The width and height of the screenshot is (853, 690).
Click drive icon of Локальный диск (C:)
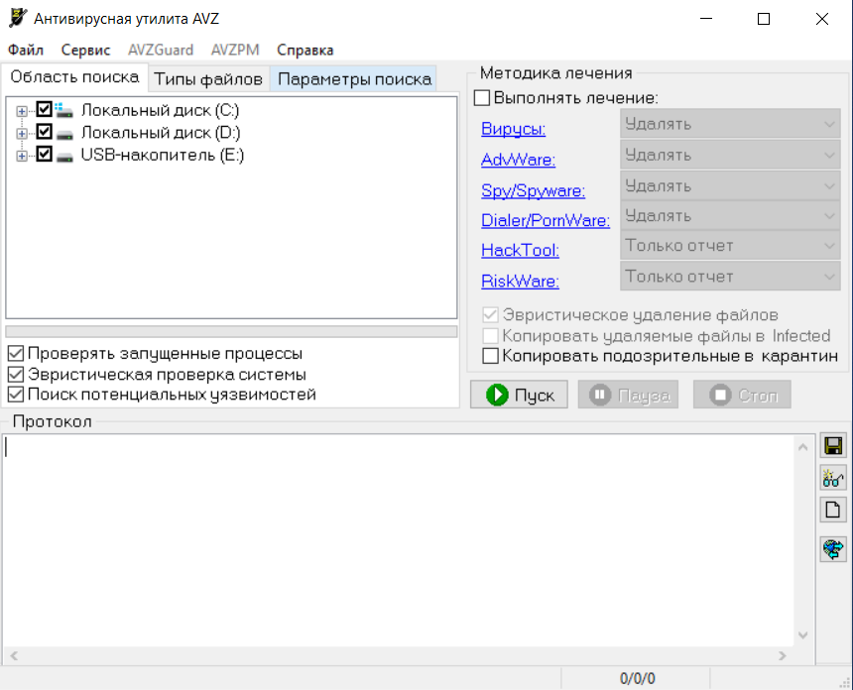64,110
